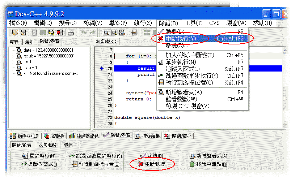Image resolution: width=291 pixels, height=177 pixels.
Task: Open the 除錯/監看 bottom tab with checkmark
Action: [x=117, y=135]
